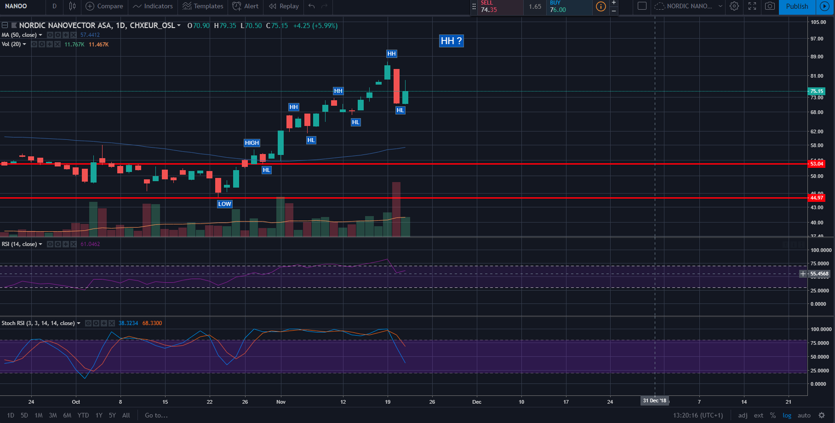
Task: Open the Indicators menu
Action: [153, 6]
